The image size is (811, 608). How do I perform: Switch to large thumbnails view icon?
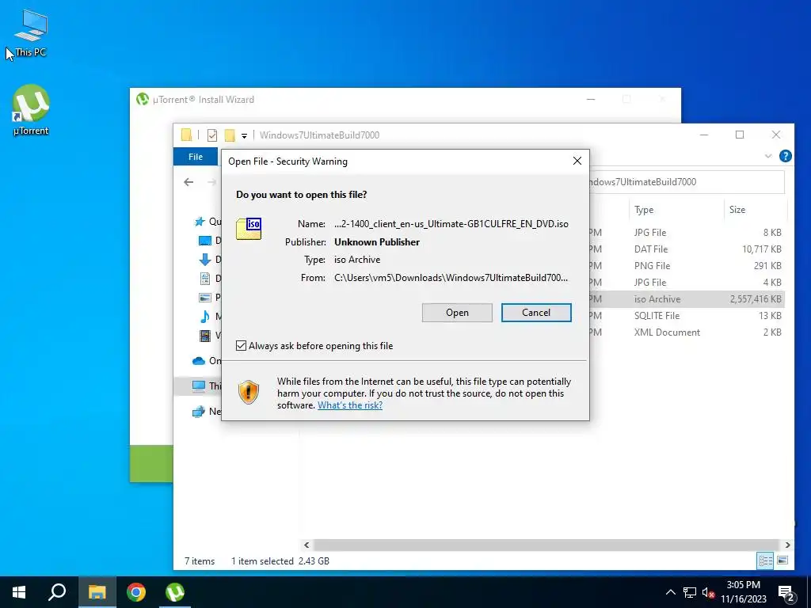click(x=782, y=560)
